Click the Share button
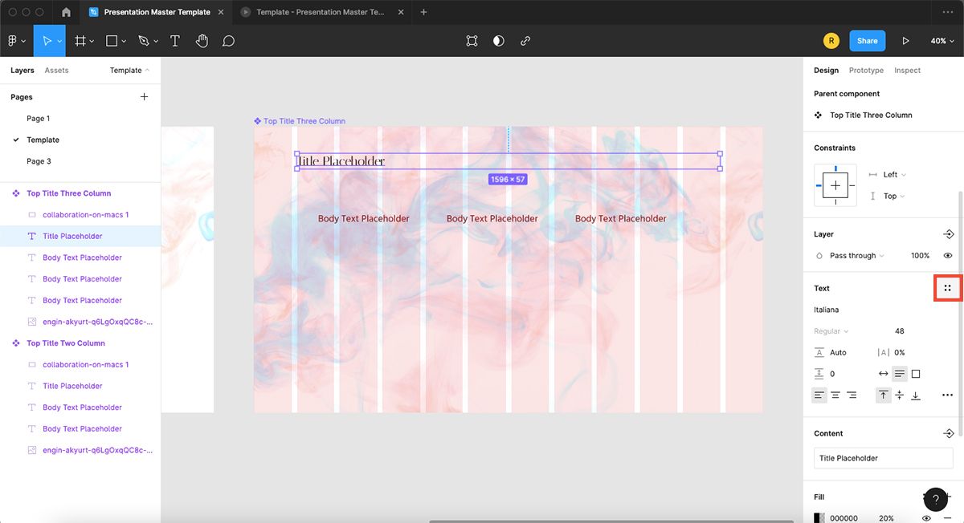The height and width of the screenshot is (523, 964). [868, 40]
